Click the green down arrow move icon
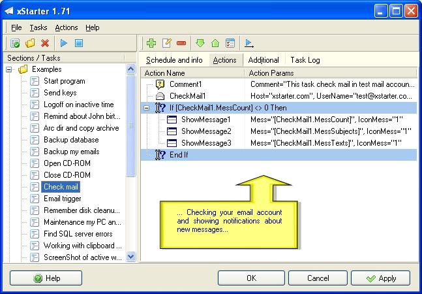The height and width of the screenshot is (294, 422). pos(200,44)
